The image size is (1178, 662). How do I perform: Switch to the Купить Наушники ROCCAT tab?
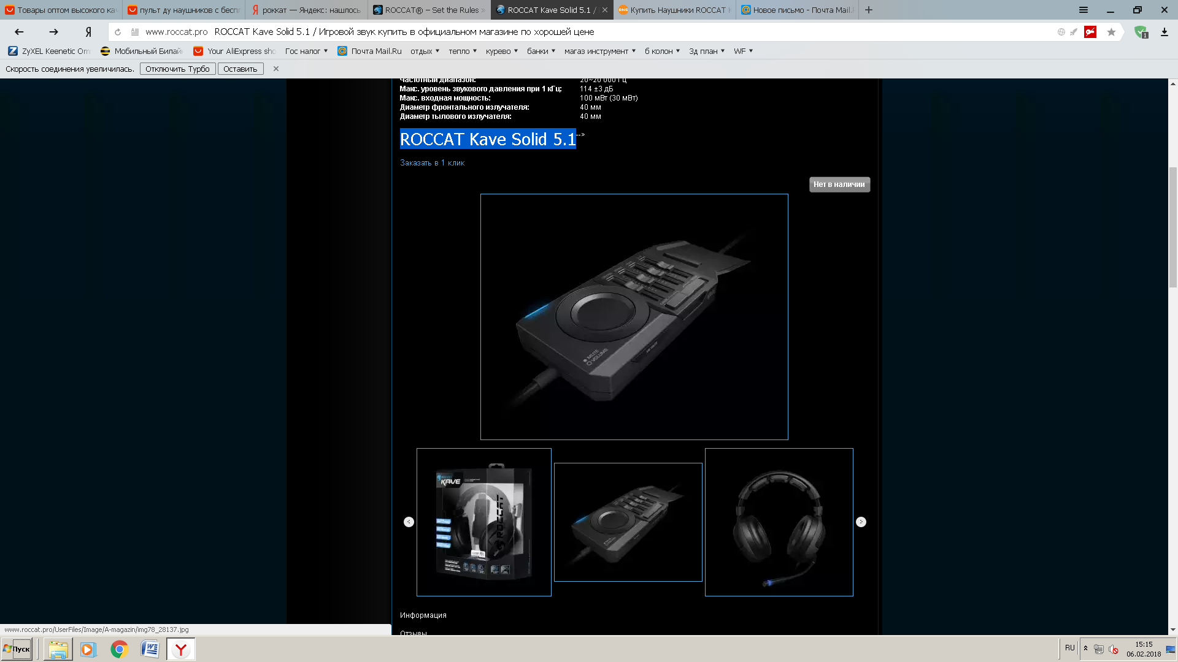pyautogui.click(x=675, y=10)
